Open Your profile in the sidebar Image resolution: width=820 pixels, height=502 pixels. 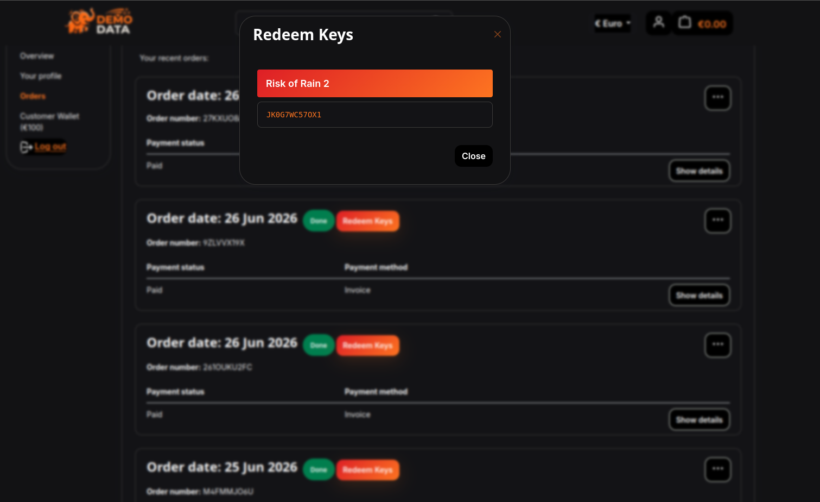[x=41, y=76]
